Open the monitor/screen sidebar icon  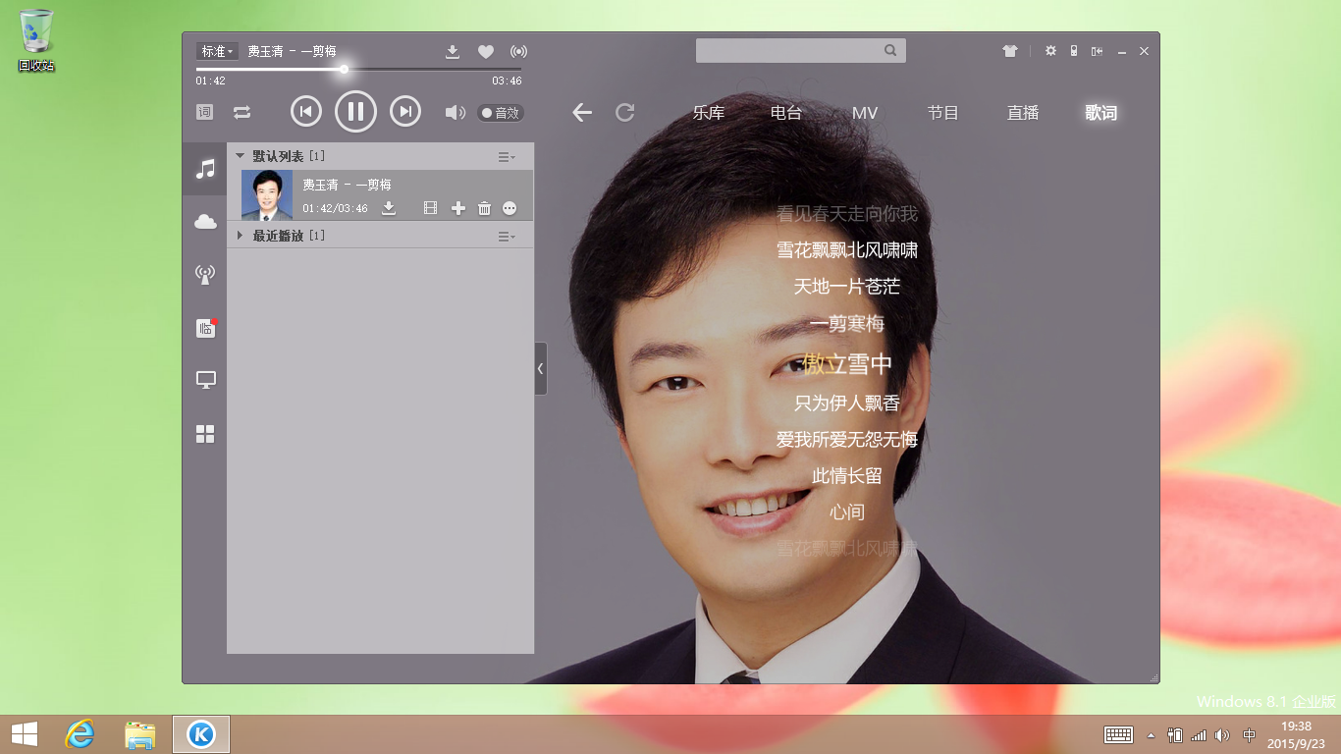(205, 380)
